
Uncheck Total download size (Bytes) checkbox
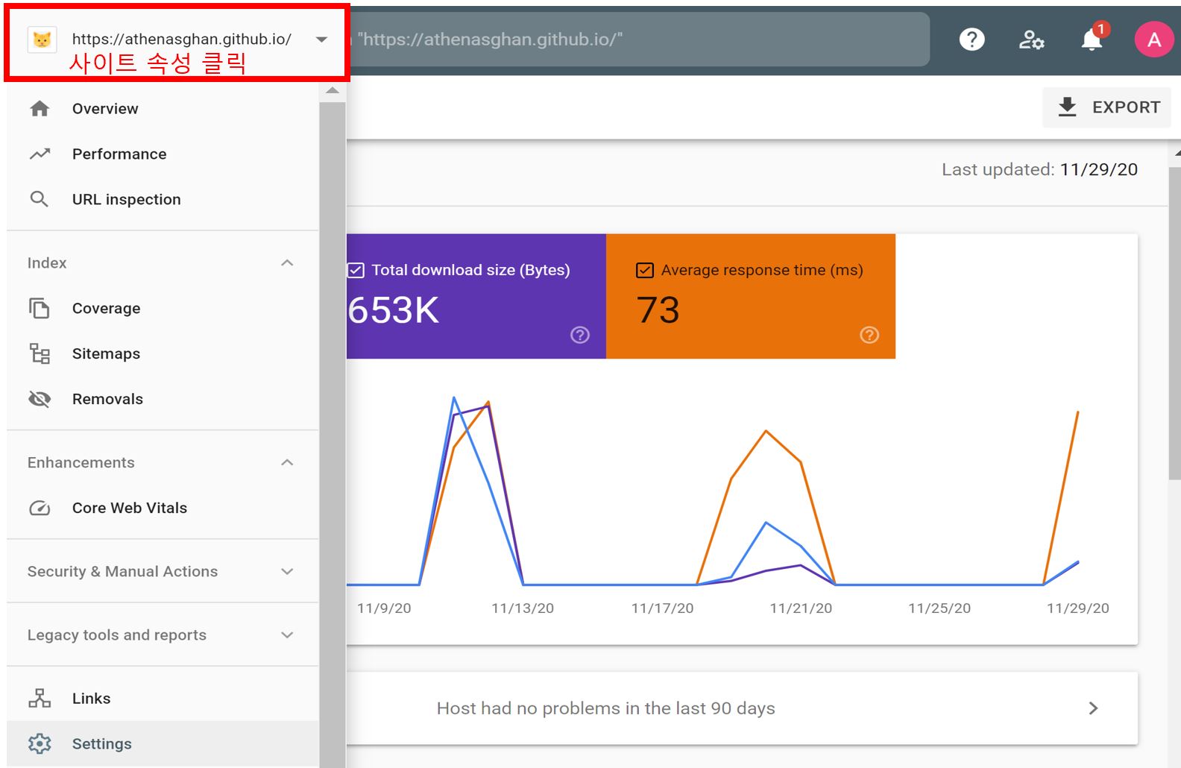tap(356, 270)
